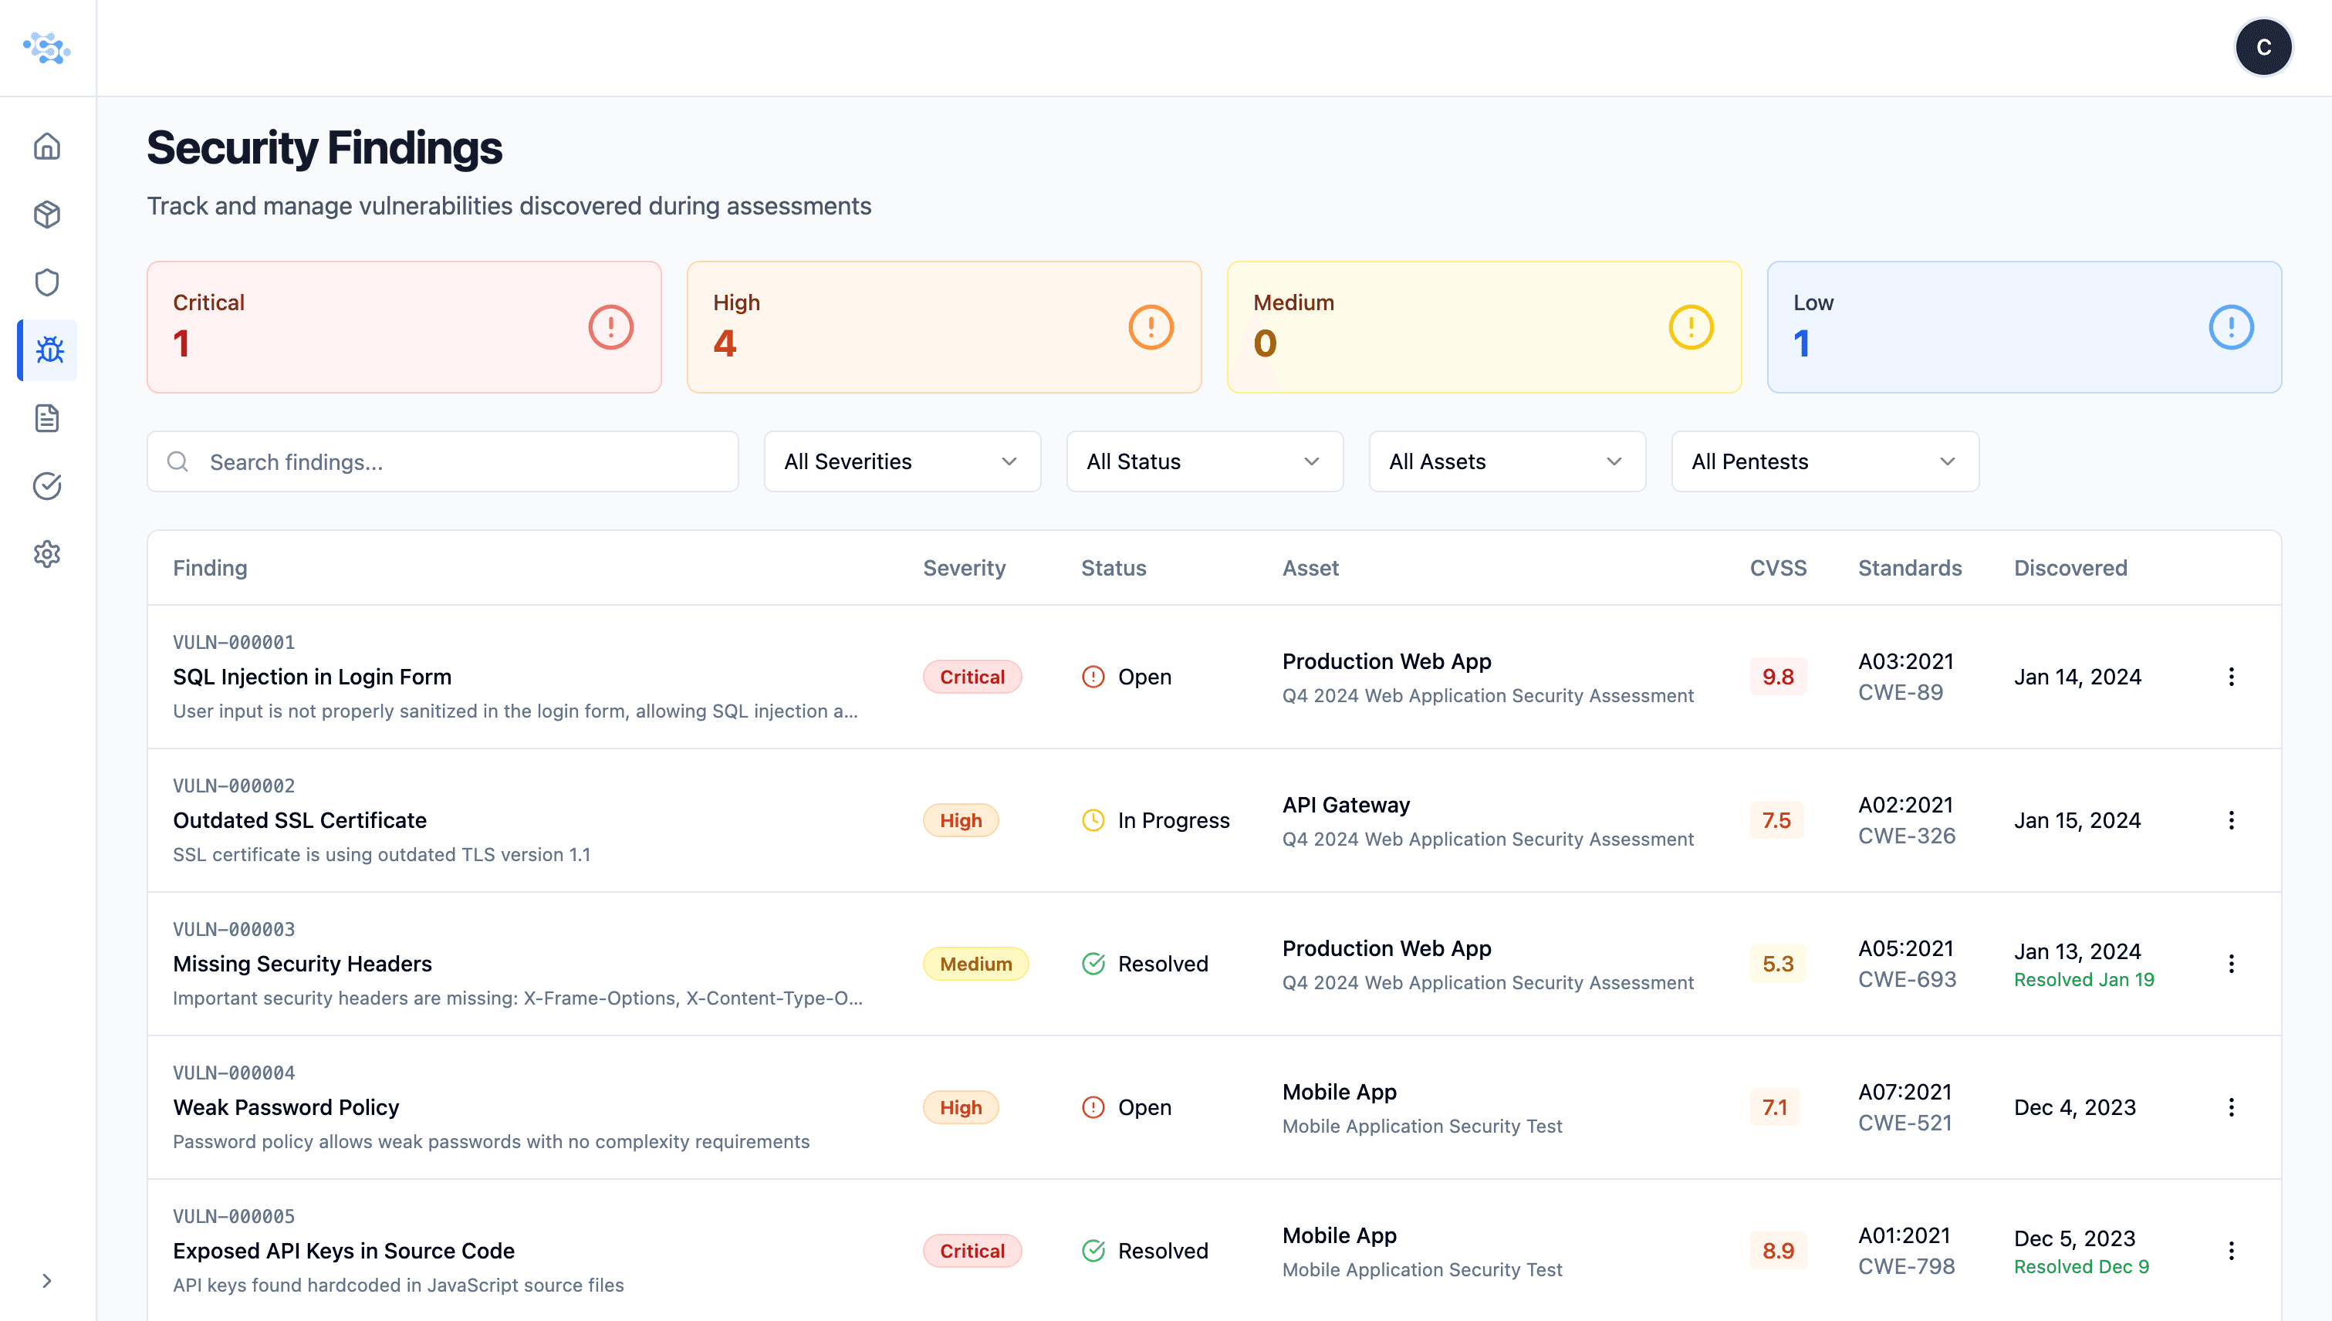This screenshot has width=2332, height=1321.
Task: Click Critical severity badge for VULN-000001
Action: pos(972,677)
